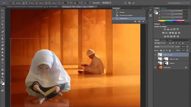
Task: Switch to warp mode icon in options bar
Action: [125, 3]
